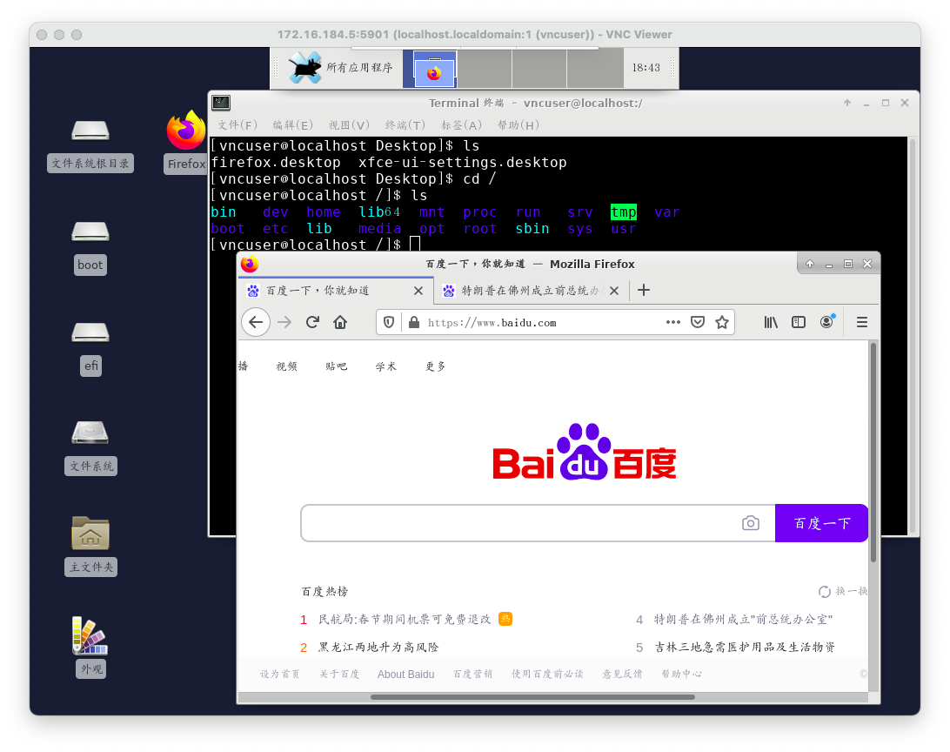Click the Terminal window scrollbar
The height and width of the screenshot is (752, 950).
(913, 336)
